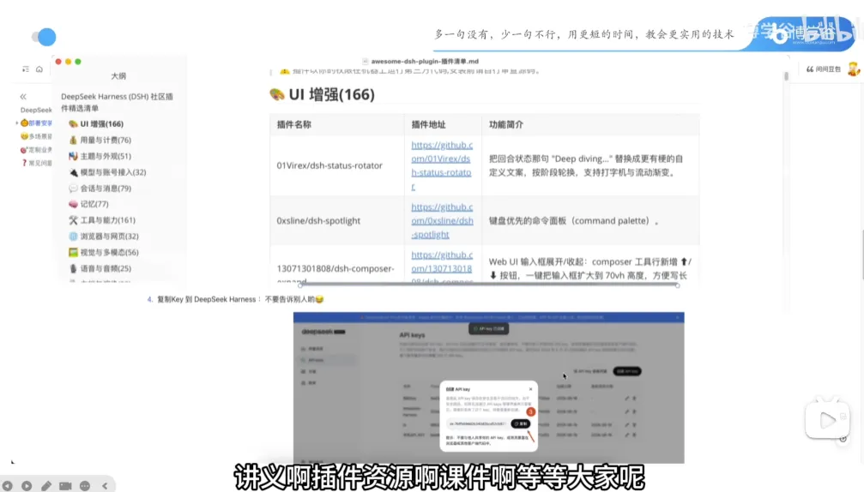The height and width of the screenshot is (492, 864).
Task: Click the vertical scrollbar thumb of document
Action: [x=786, y=76]
